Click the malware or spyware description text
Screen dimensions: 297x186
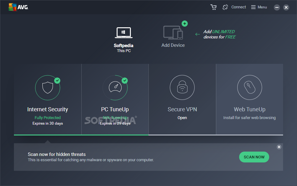pyautogui.click(x=91, y=160)
